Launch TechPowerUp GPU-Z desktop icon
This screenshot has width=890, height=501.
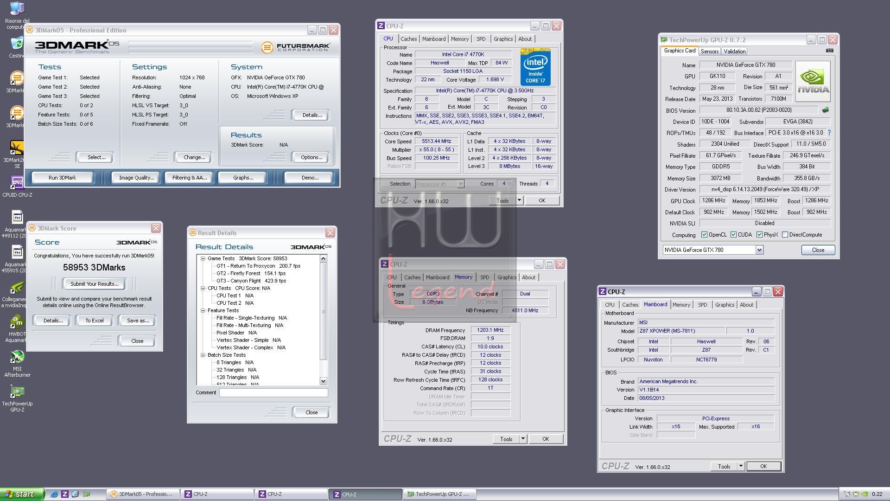17,392
